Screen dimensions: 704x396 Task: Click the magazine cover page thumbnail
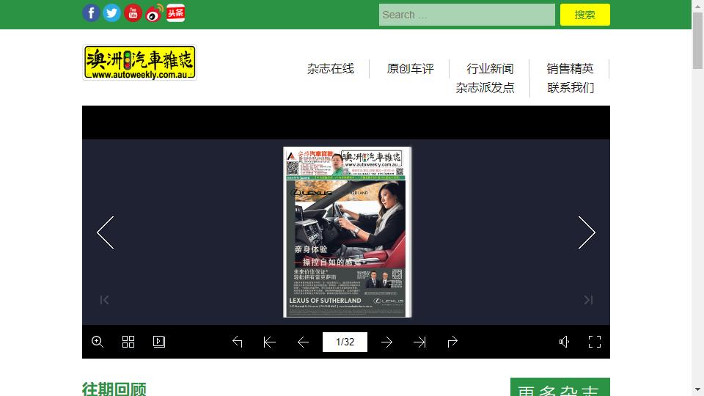347,232
